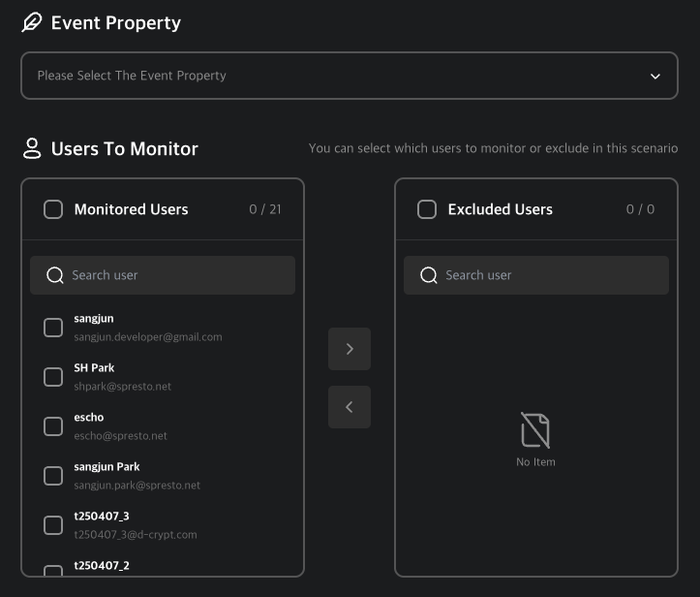Click the magnifier icon in Monitored Users search
The width and height of the screenshot is (700, 597).
coord(54,275)
